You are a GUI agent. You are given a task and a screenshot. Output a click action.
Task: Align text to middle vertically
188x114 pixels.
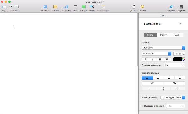coord(163,89)
